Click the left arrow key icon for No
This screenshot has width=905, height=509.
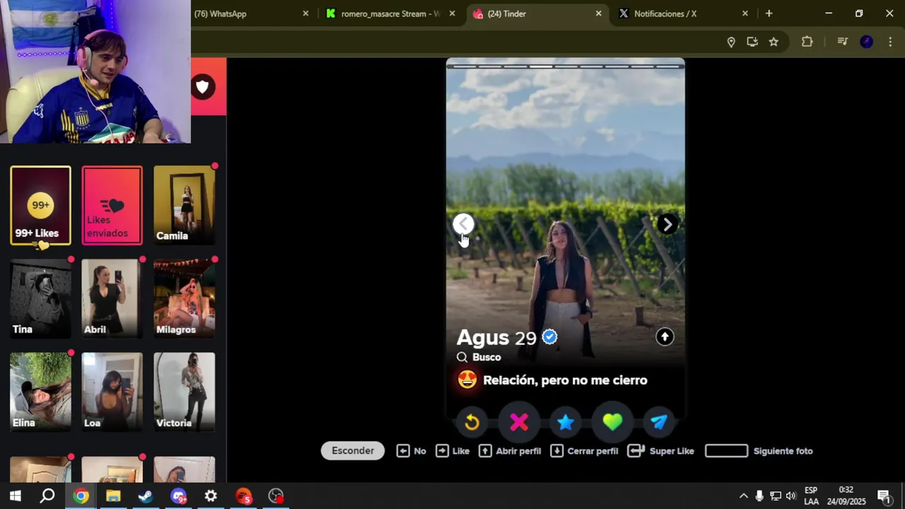click(x=403, y=450)
